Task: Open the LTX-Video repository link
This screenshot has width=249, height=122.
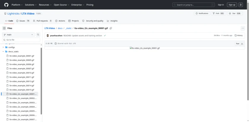Action: pyautogui.click(x=28, y=14)
